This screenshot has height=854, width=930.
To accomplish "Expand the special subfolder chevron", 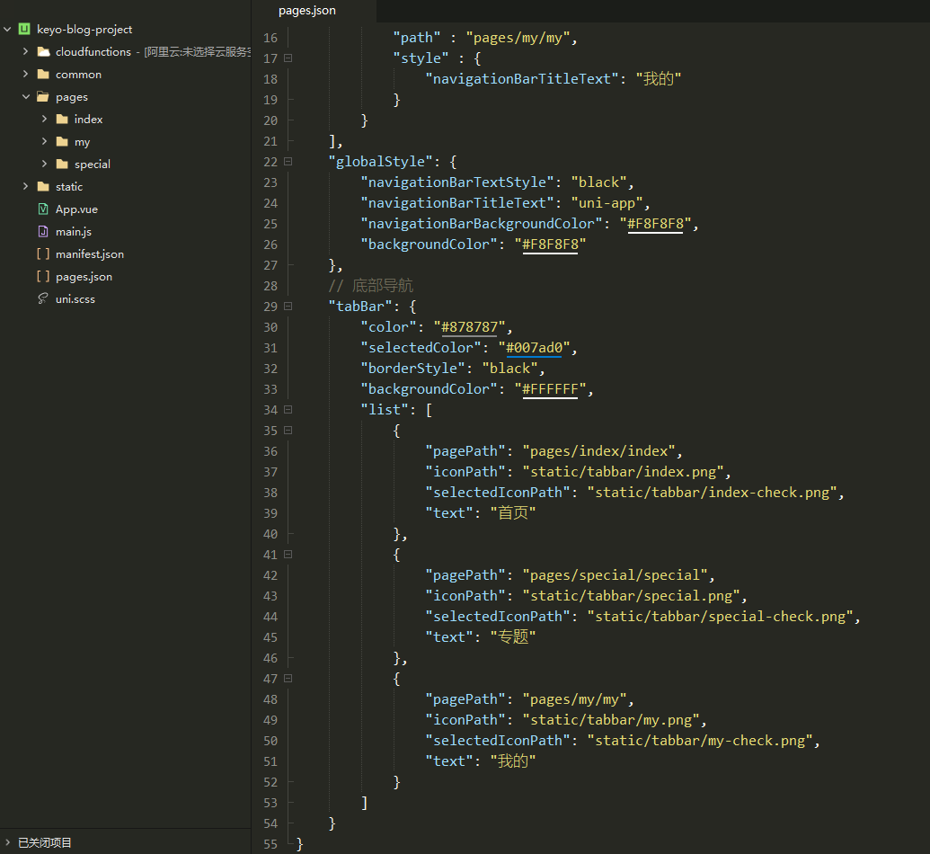I will tap(44, 165).
